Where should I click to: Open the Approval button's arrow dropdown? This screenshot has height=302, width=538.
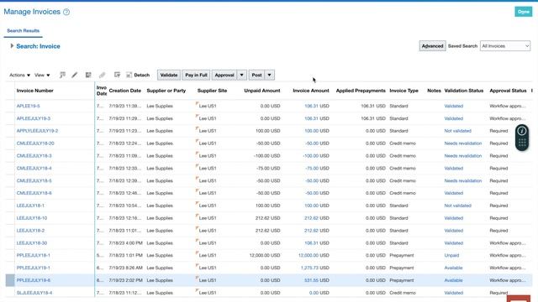tap(241, 75)
